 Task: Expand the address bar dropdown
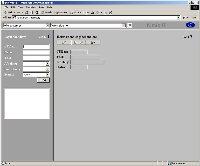[x=178, y=17]
